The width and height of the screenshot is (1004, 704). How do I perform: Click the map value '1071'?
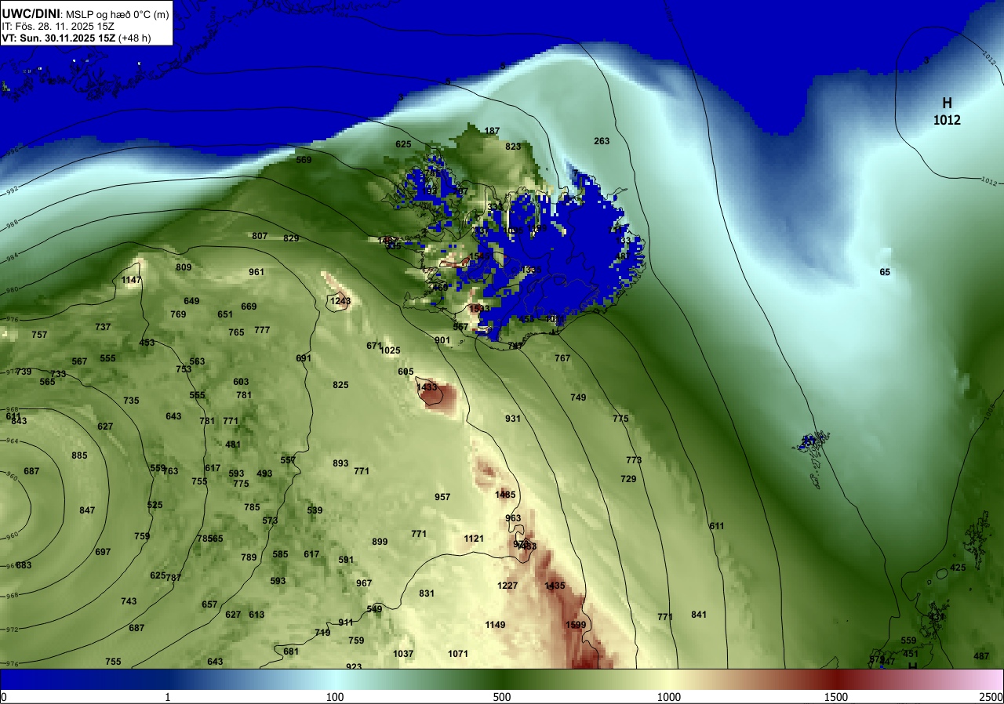458,654
